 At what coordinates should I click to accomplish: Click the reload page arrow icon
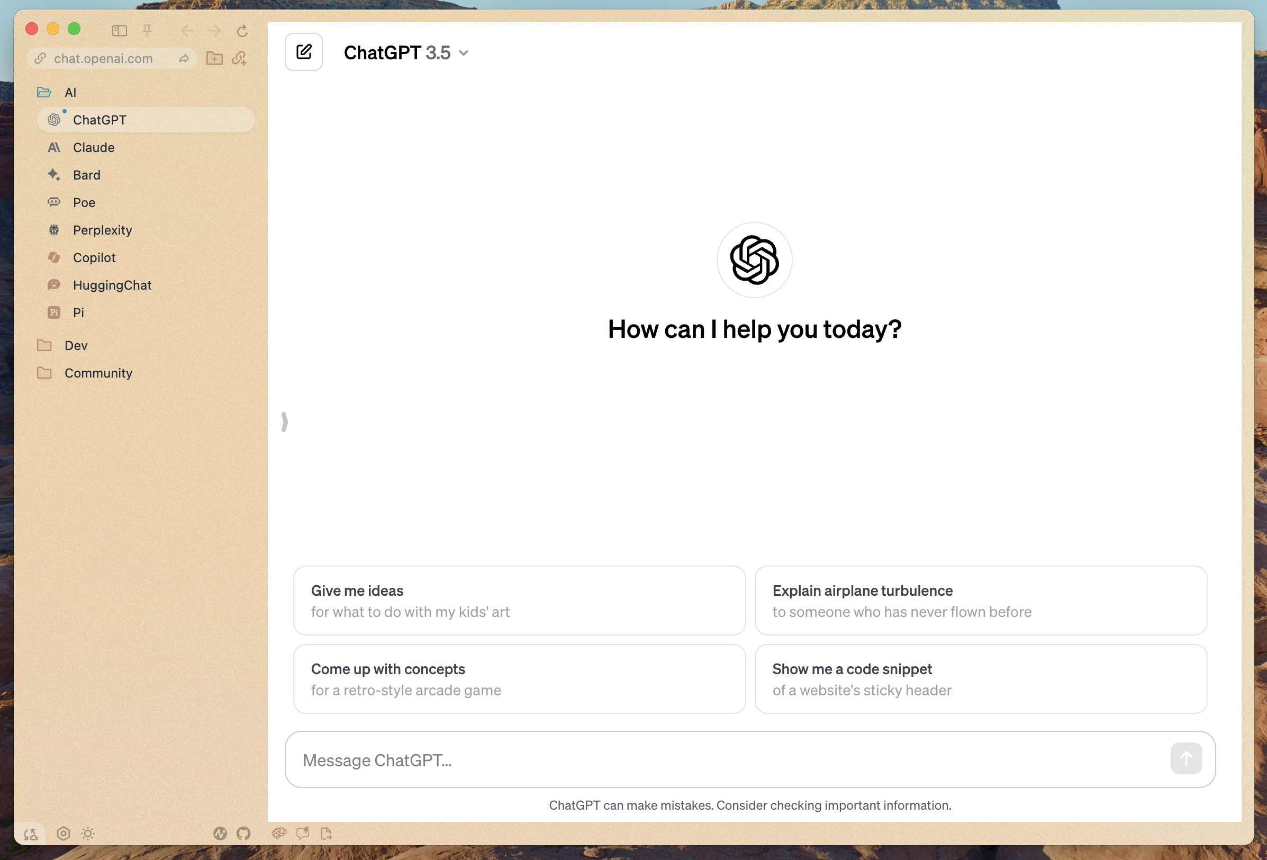pos(242,31)
